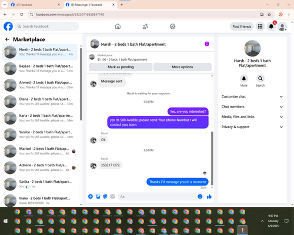Open Marisol conversation in list
The image size is (294, 235).
click(39, 151)
